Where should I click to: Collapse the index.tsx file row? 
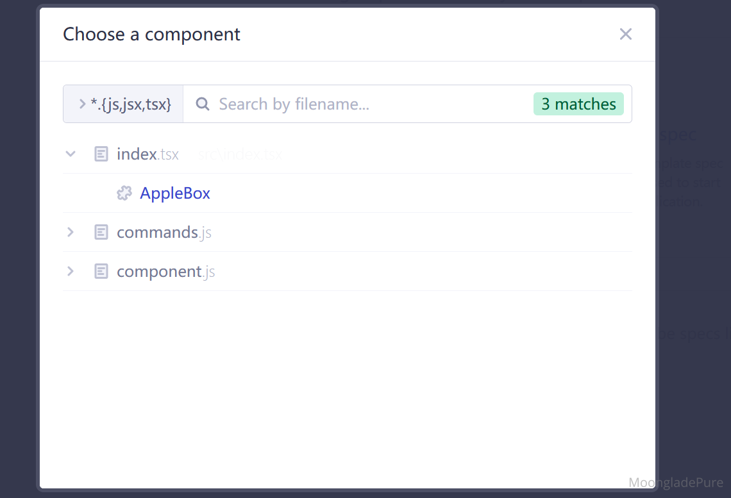(x=71, y=154)
